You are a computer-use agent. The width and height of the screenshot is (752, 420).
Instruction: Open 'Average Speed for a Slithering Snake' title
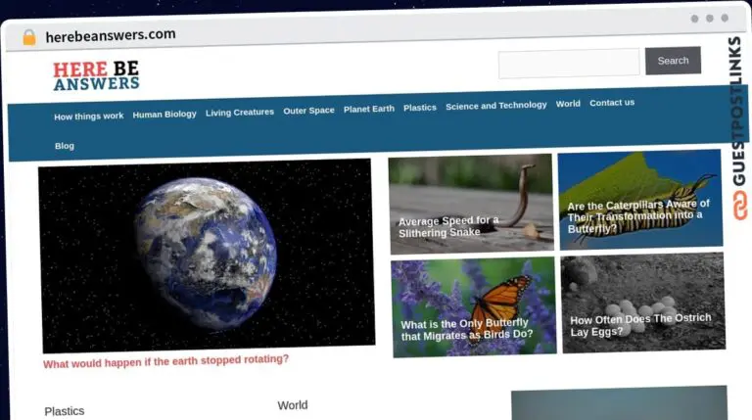(x=448, y=226)
